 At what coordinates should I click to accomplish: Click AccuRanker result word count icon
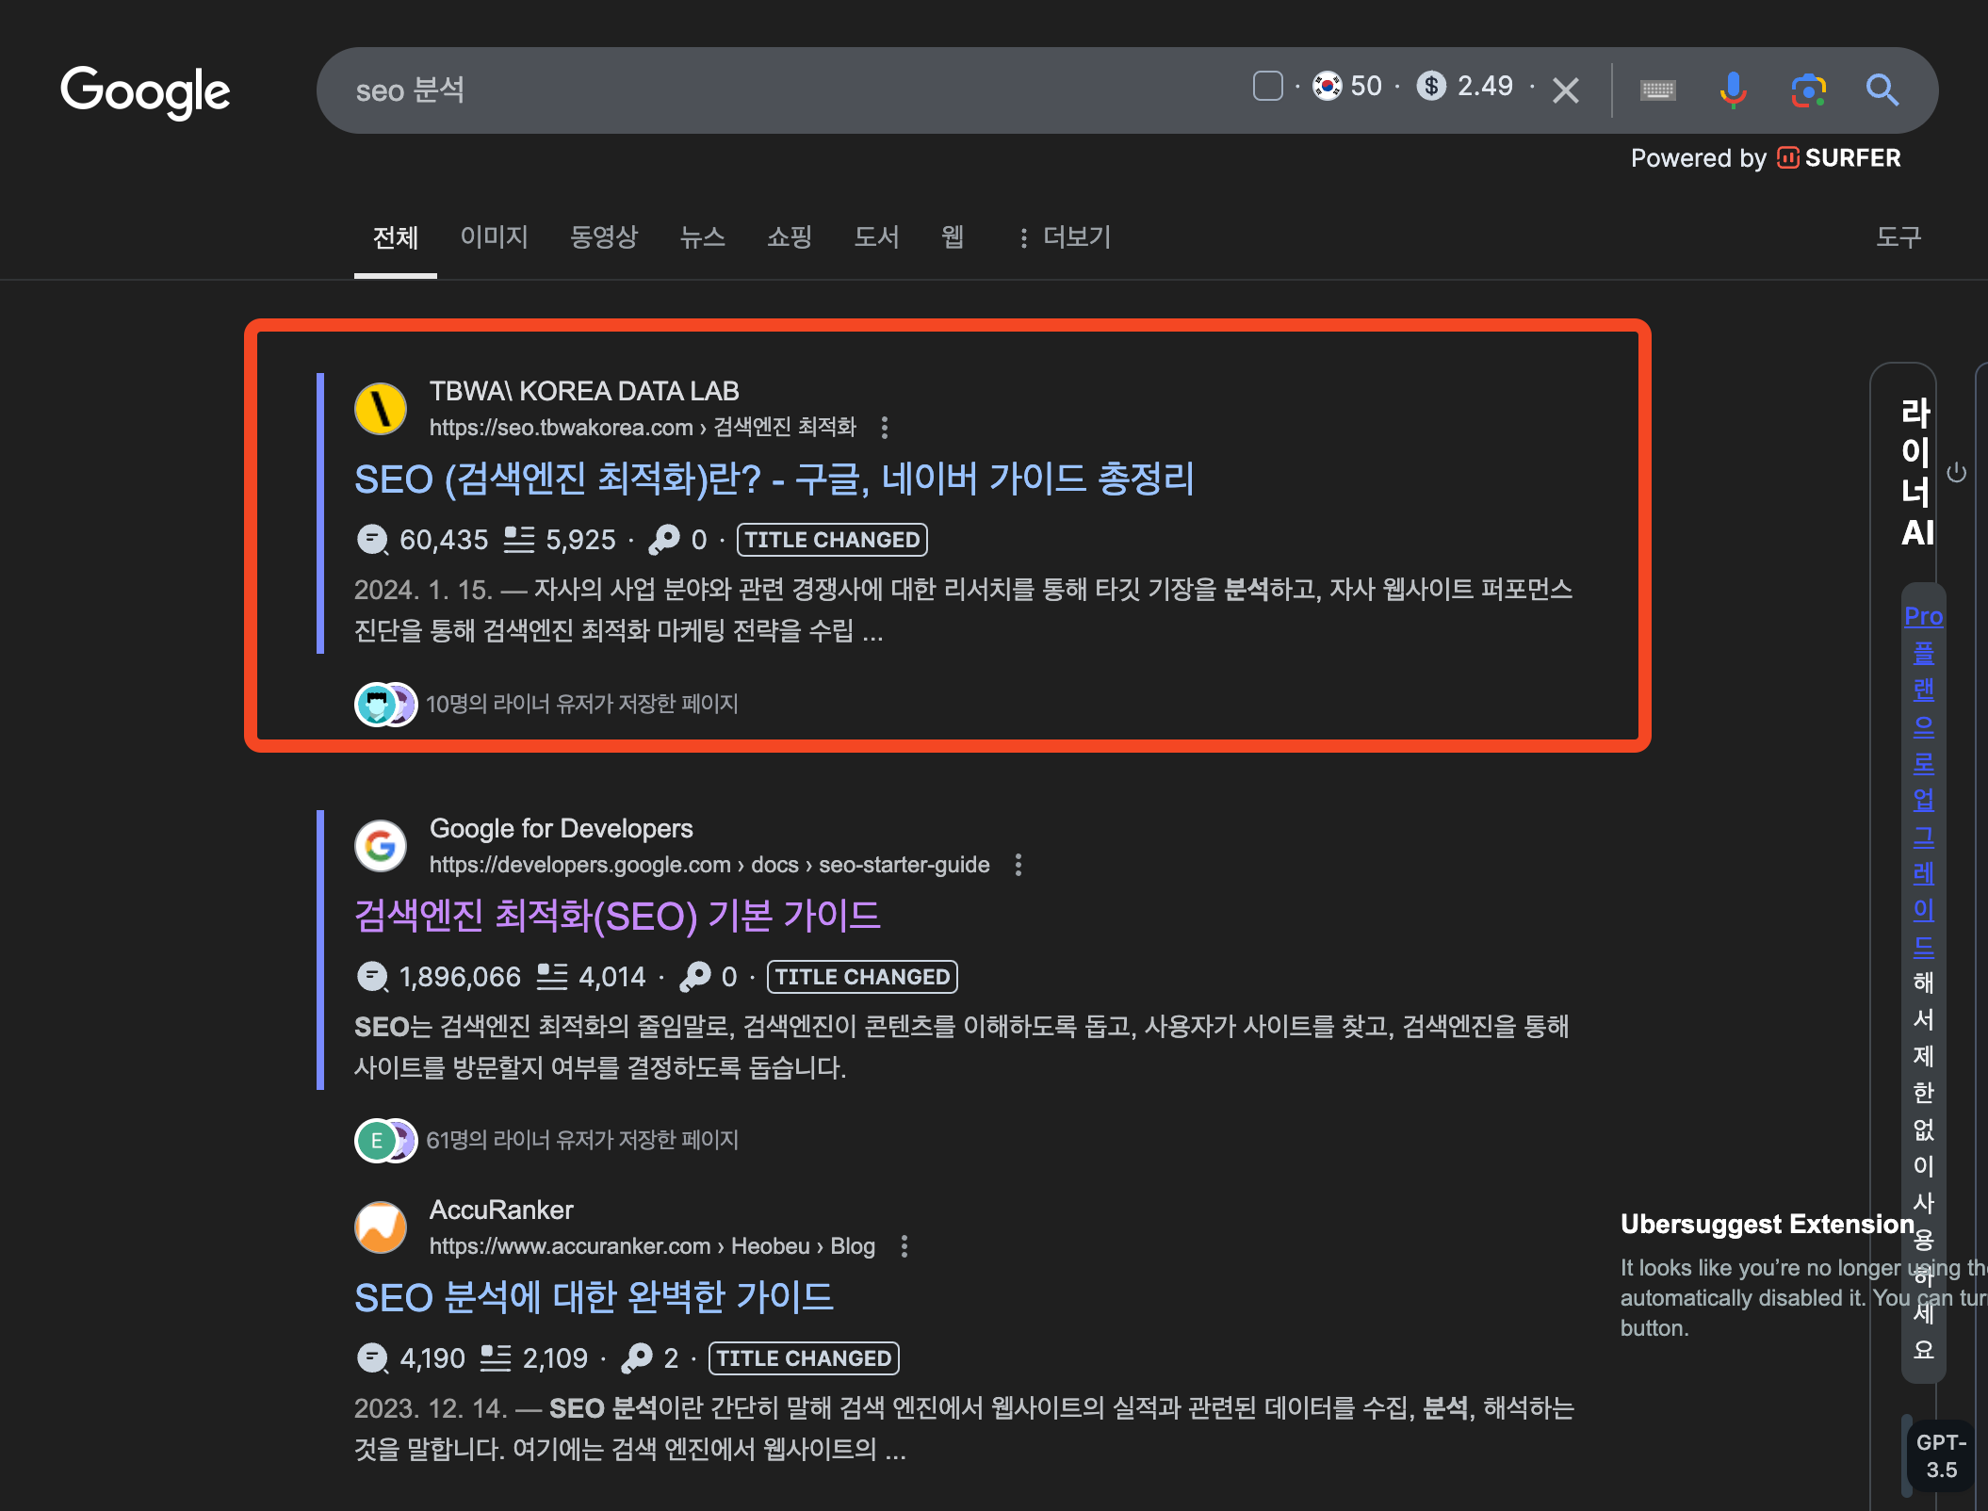point(495,1358)
